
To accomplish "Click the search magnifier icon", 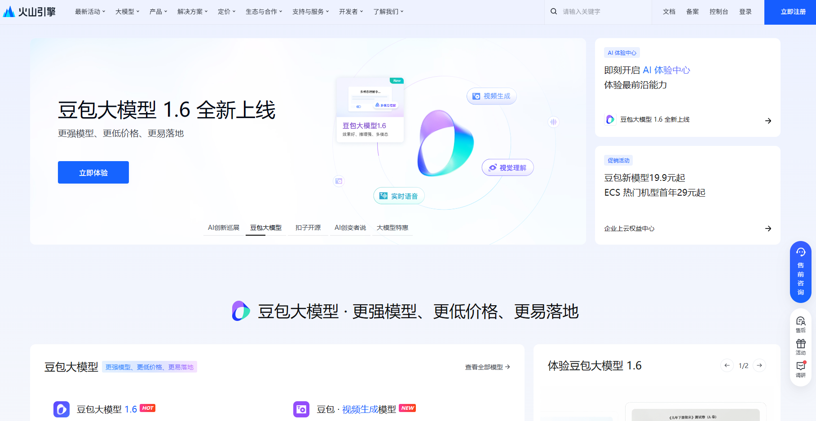I will click(x=554, y=11).
